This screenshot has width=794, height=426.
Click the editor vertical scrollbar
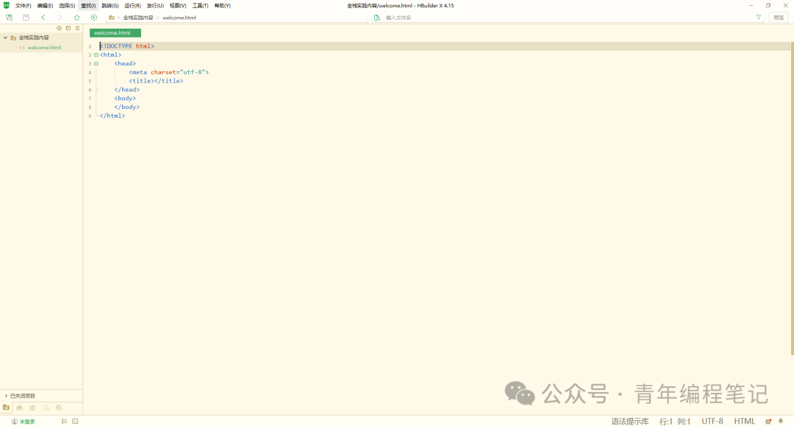pyautogui.click(x=792, y=199)
